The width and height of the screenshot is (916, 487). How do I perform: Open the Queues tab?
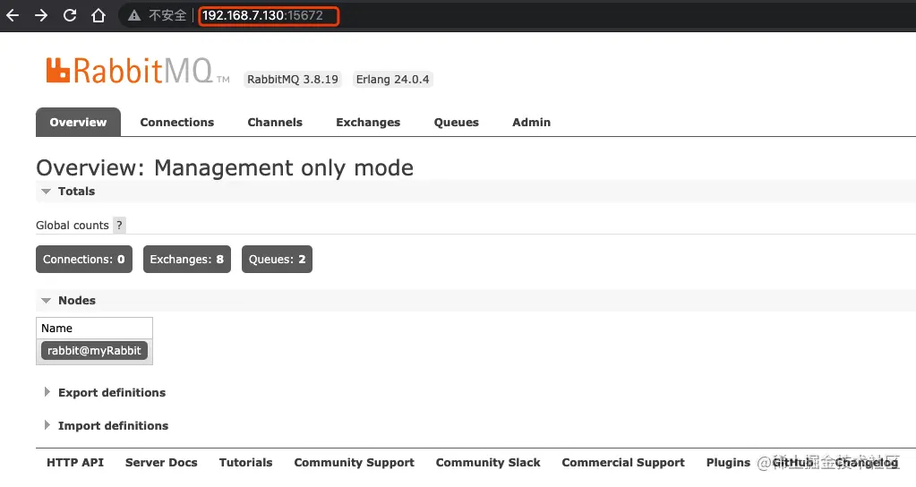point(457,122)
